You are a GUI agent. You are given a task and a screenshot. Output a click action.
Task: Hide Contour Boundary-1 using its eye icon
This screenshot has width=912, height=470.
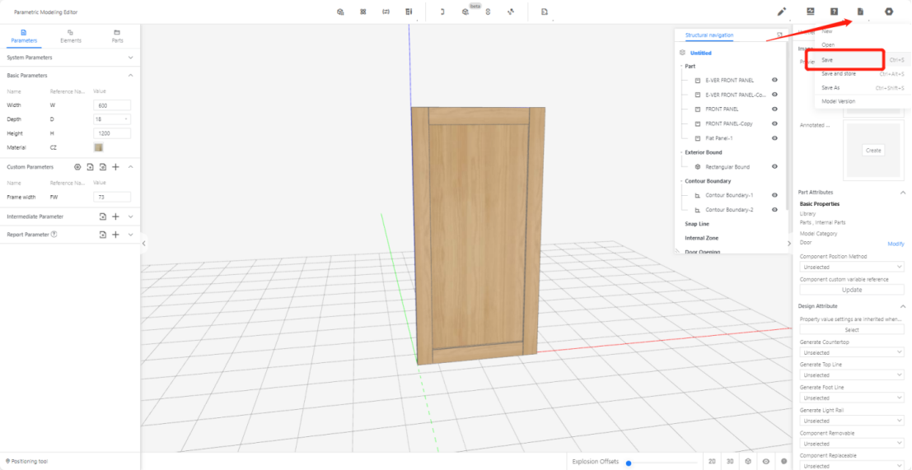coord(774,195)
